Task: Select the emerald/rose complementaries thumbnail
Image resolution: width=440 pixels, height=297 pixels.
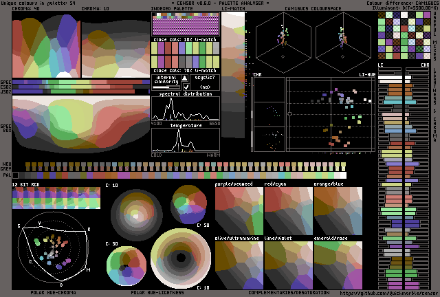Action: [338, 266]
